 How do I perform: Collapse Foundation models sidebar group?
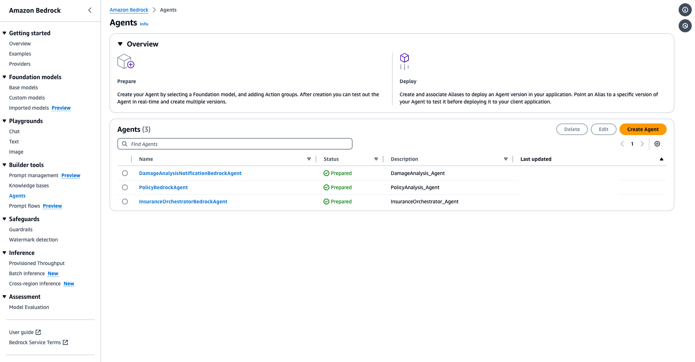pos(4,77)
